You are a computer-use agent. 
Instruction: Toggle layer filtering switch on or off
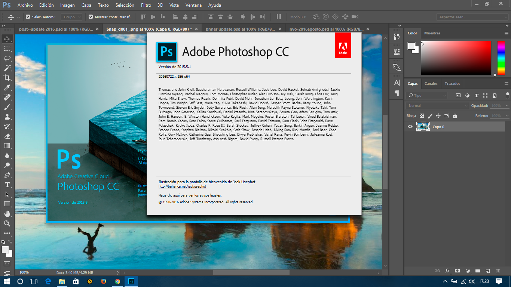tap(508, 95)
